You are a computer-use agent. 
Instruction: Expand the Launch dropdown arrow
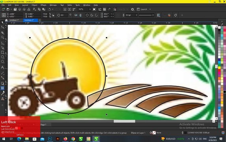[x=150, y=9]
